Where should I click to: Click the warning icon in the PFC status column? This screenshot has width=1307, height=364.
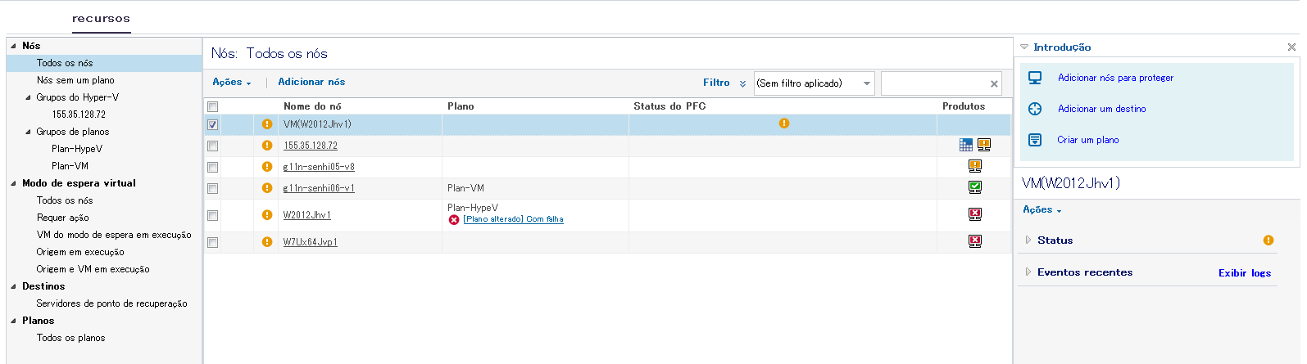(784, 124)
